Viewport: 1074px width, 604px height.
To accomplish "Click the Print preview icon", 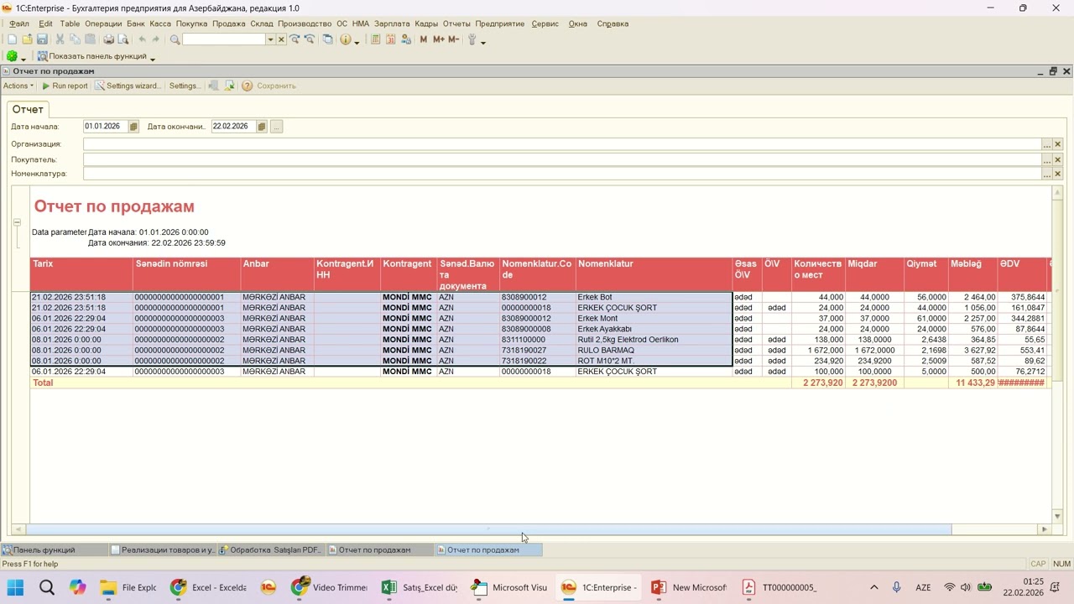I will (123, 39).
